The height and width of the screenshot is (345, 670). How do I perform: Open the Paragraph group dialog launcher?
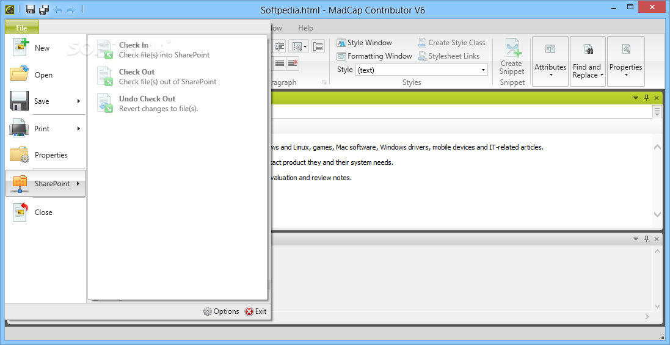click(324, 82)
